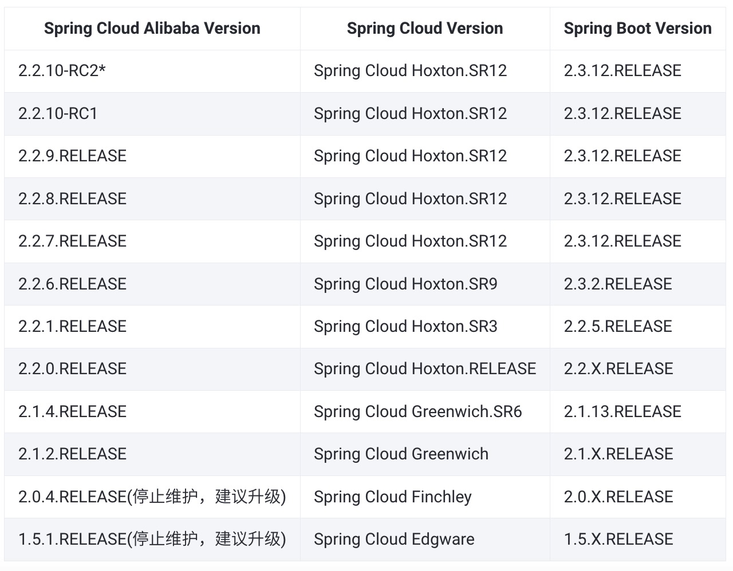Select the 2.0.4.RELEASE(停止维护，建议升级) cell
733x571 pixels.
tap(152, 497)
